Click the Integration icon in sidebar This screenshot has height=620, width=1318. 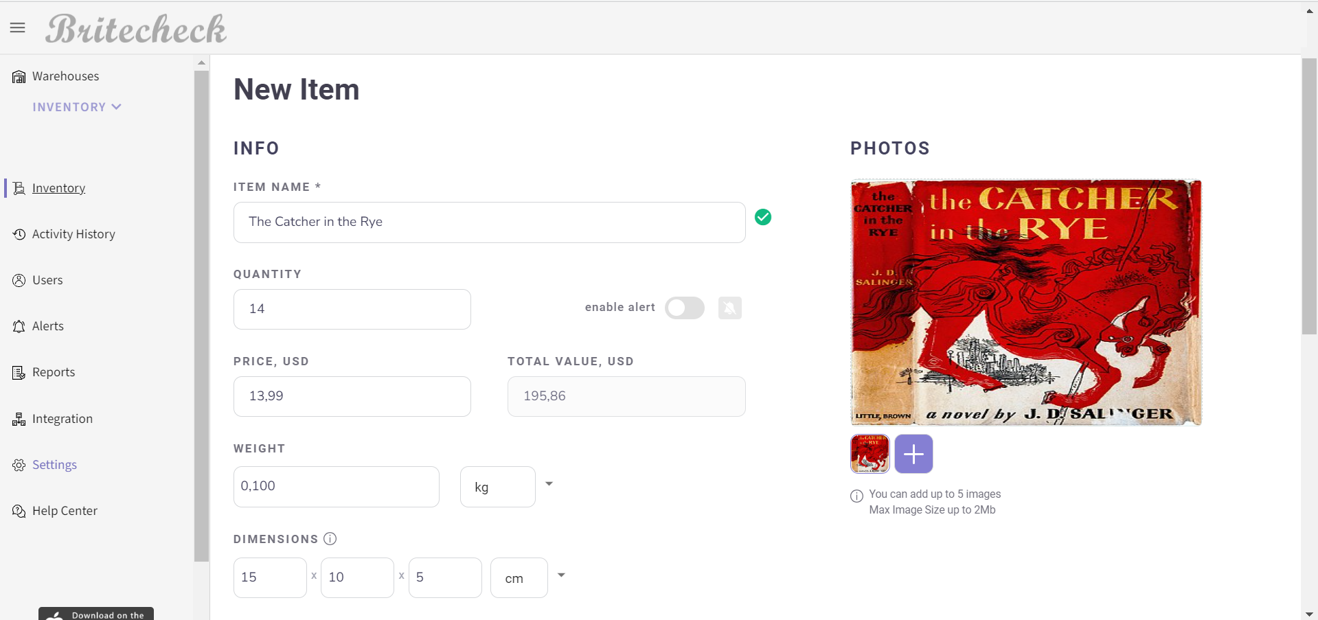tap(19, 419)
